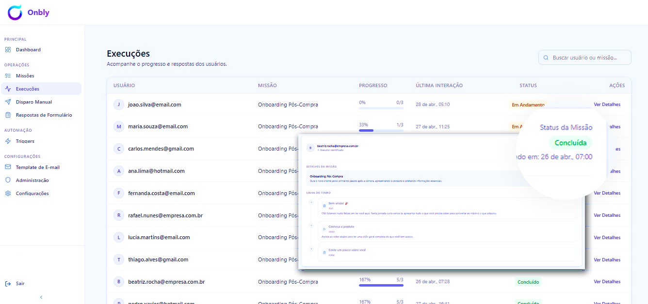This screenshot has width=648, height=304.
Task: Click the F avatar for fernanda.costa
Action: click(119, 193)
